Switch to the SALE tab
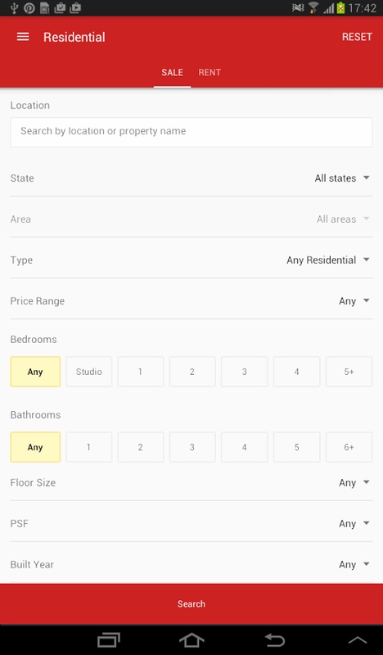Image resolution: width=383 pixels, height=655 pixels. [x=172, y=72]
